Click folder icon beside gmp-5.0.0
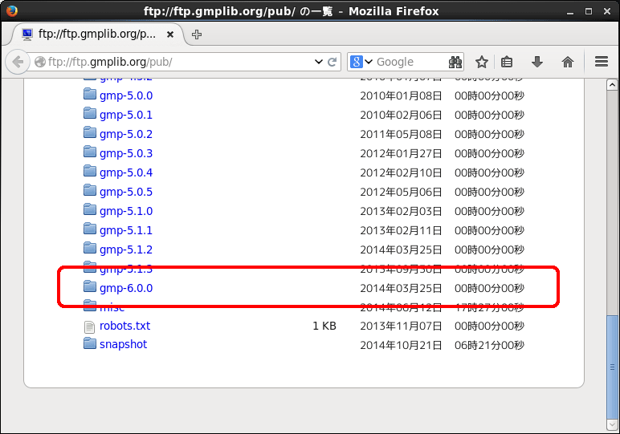The height and width of the screenshot is (434, 620). [90, 94]
